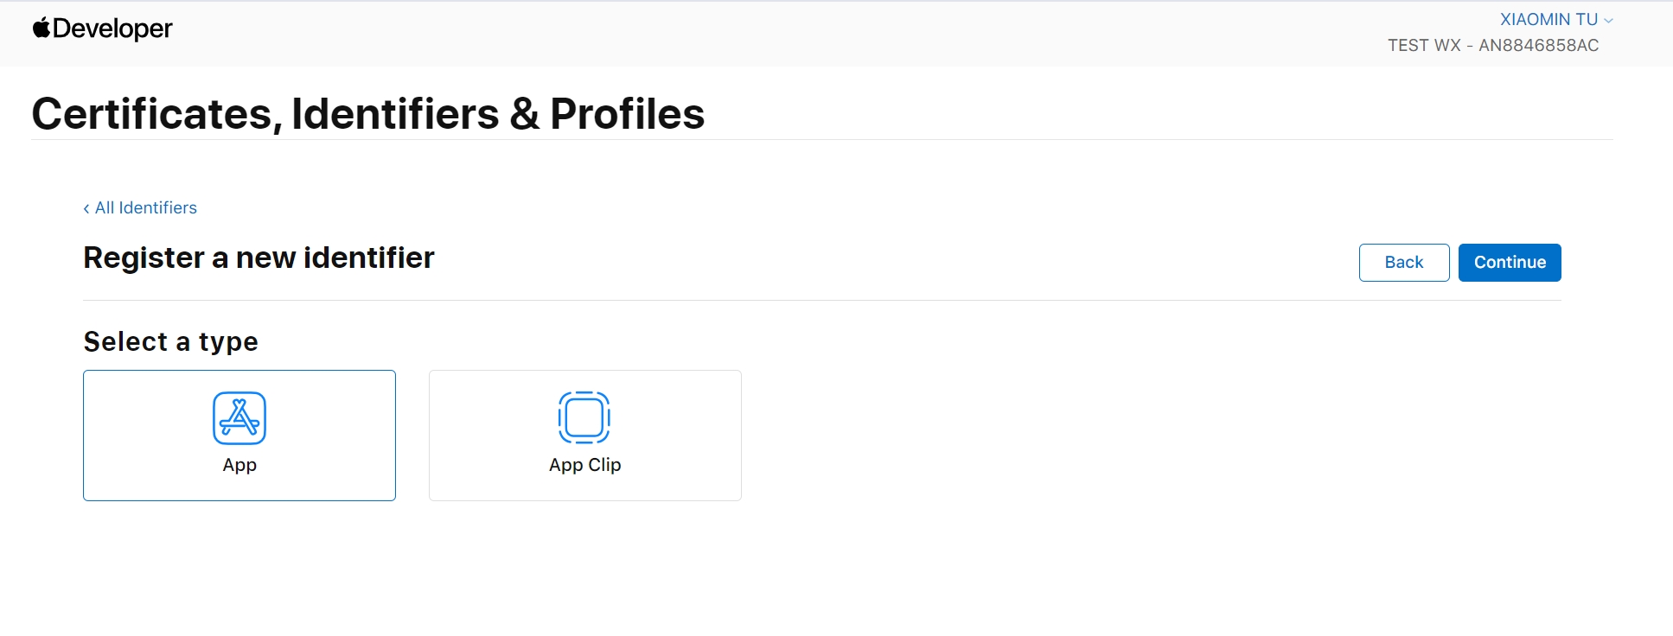Screen dimensions: 1673x636
Task: Go back to All Identifiers
Action: (140, 208)
